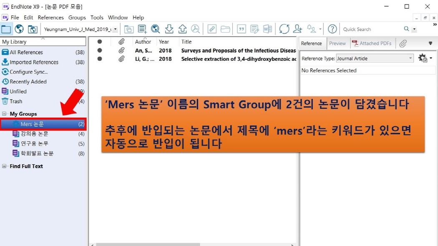Click the Quick Search magnifier icon

[x=406, y=29]
